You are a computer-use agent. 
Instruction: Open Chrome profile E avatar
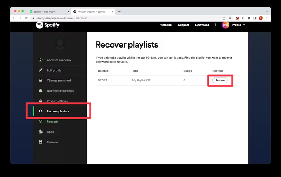pos(261,18)
